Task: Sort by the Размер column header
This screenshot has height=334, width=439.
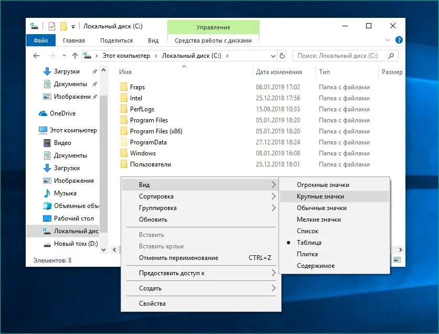Action: 392,72
